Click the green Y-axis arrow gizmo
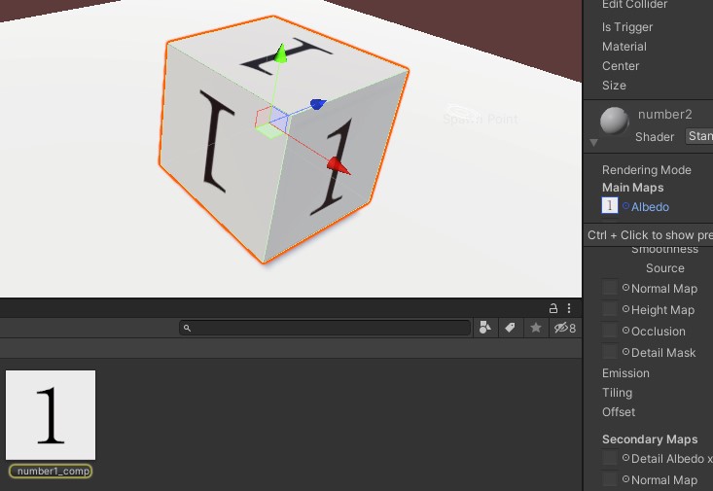Viewport: 713px width, 491px height. coord(280,53)
